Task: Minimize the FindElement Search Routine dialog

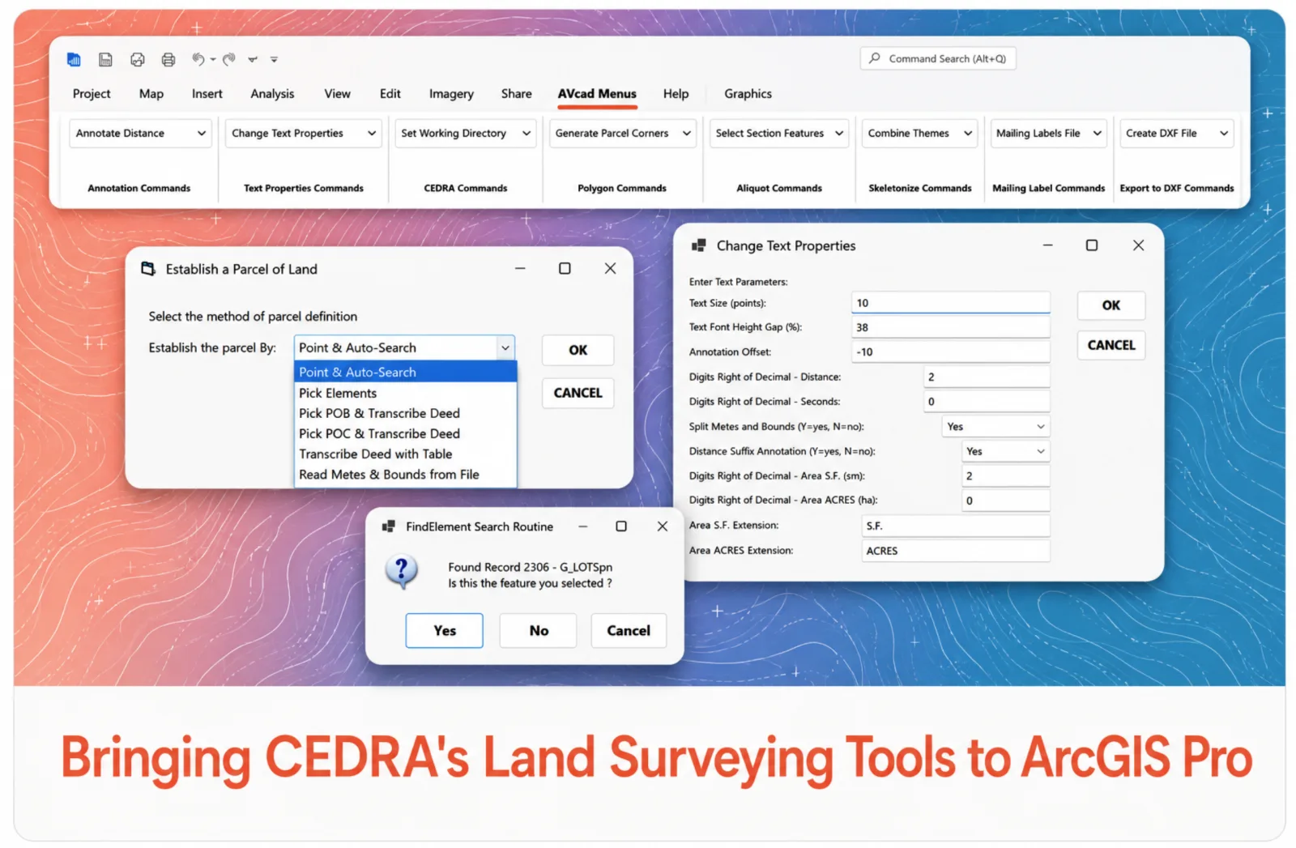Action: 582,526
